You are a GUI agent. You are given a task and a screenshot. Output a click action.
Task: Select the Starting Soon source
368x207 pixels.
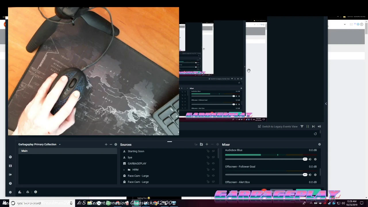tap(136, 151)
